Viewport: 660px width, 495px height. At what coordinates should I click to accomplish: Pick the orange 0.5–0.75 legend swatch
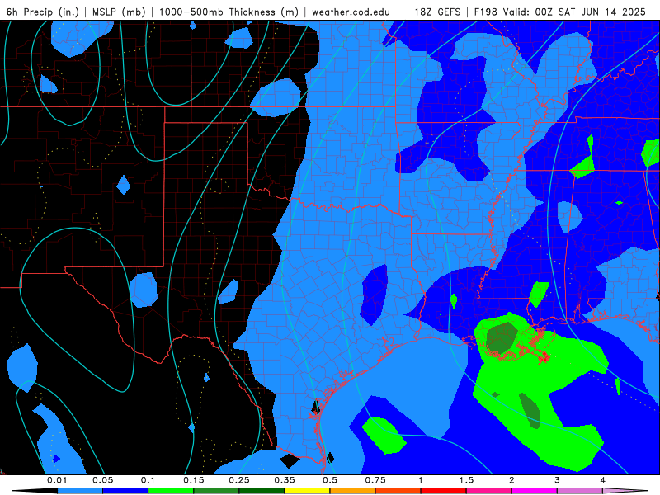353,491
